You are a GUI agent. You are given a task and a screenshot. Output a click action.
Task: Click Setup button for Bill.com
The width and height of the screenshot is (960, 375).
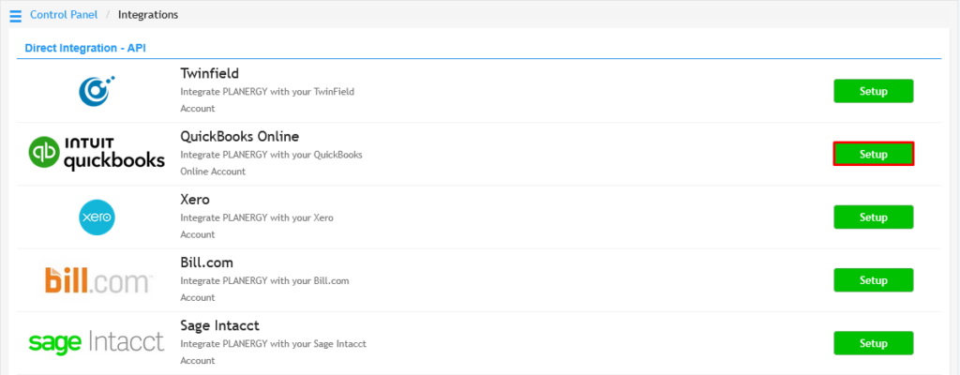[x=873, y=280]
